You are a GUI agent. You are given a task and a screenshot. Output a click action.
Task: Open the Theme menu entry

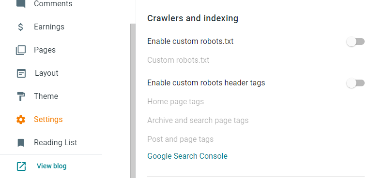tap(46, 96)
